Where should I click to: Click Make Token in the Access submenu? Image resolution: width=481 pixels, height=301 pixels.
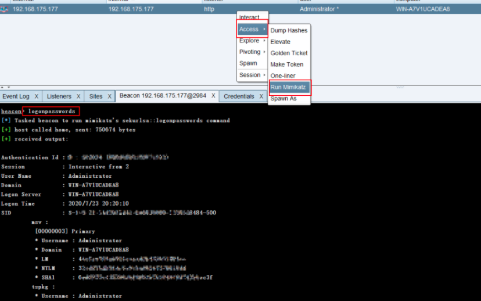287,64
